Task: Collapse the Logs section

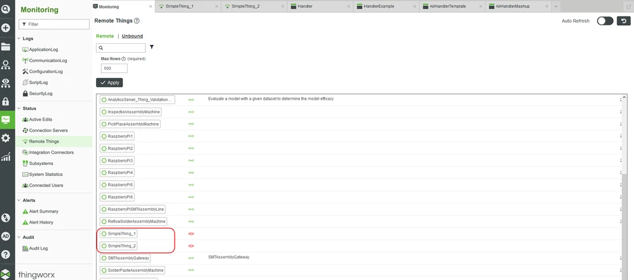Action: point(18,38)
